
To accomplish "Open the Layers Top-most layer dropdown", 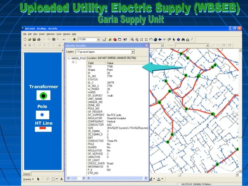I will click(x=133, y=52).
